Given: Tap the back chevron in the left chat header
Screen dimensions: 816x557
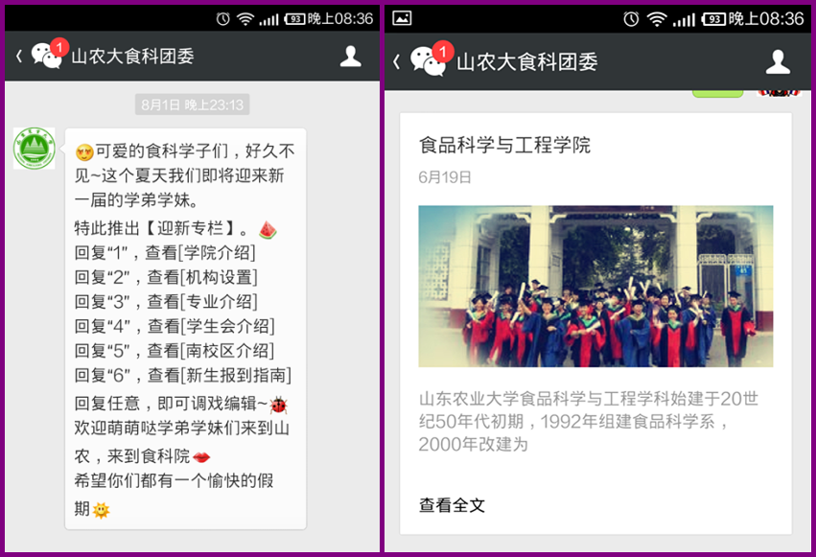Looking at the screenshot, I should (x=18, y=57).
